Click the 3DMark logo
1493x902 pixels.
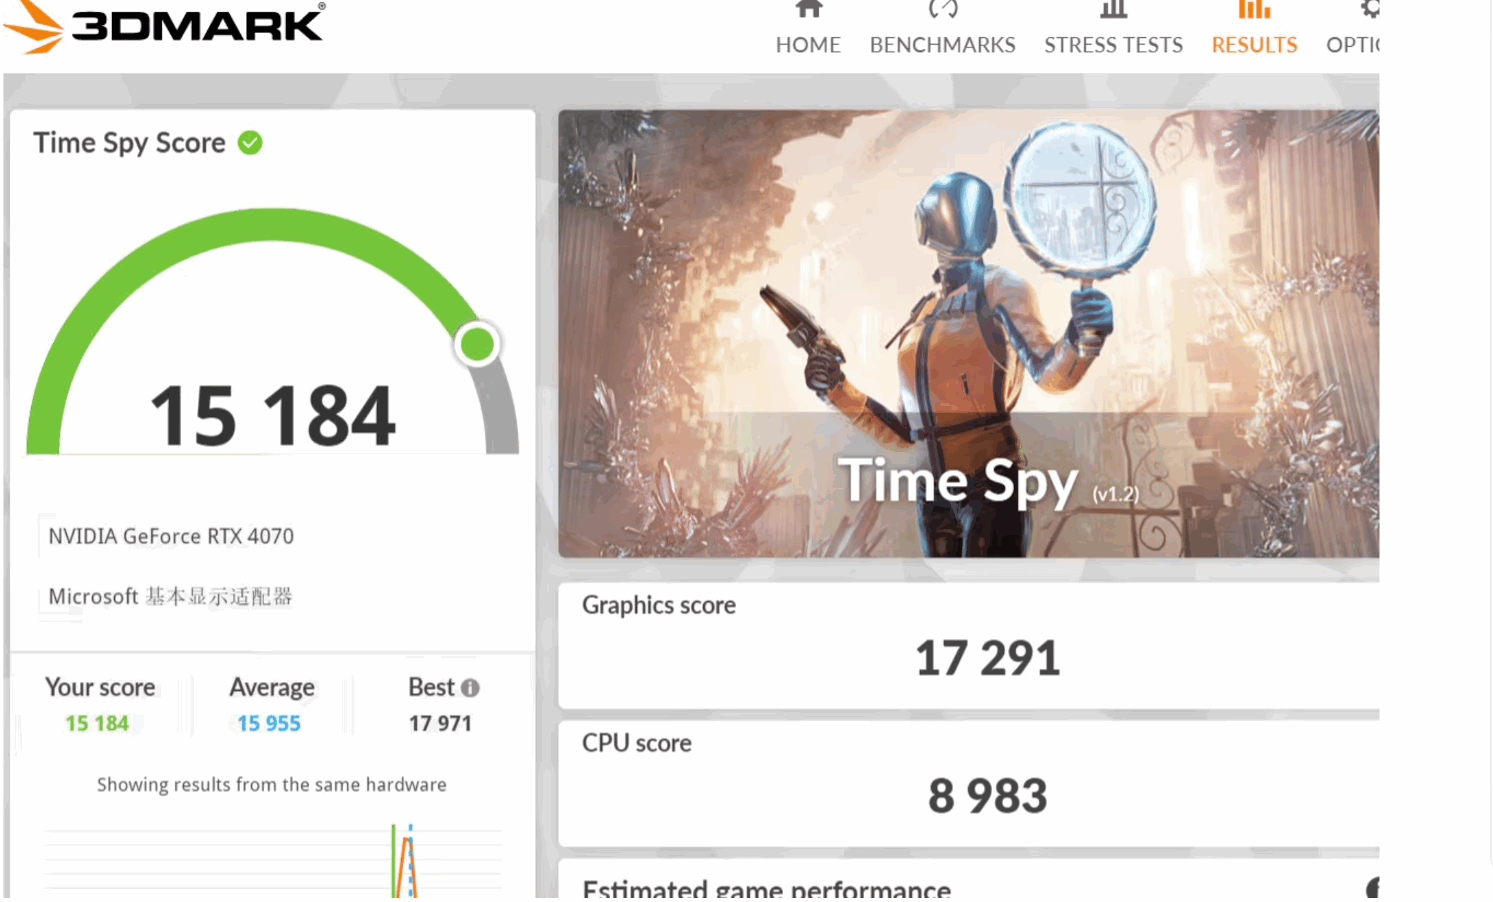coord(164,26)
